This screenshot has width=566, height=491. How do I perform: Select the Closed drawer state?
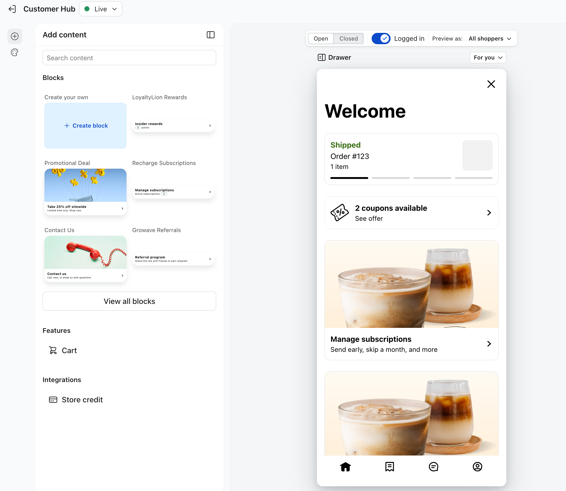pos(348,39)
